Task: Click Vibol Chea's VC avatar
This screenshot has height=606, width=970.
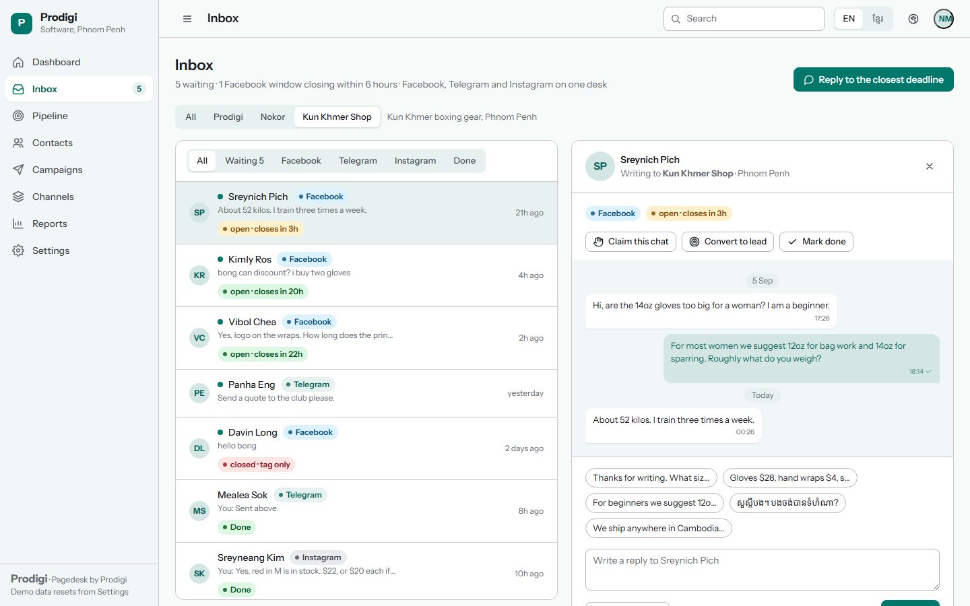Action: [x=199, y=338]
